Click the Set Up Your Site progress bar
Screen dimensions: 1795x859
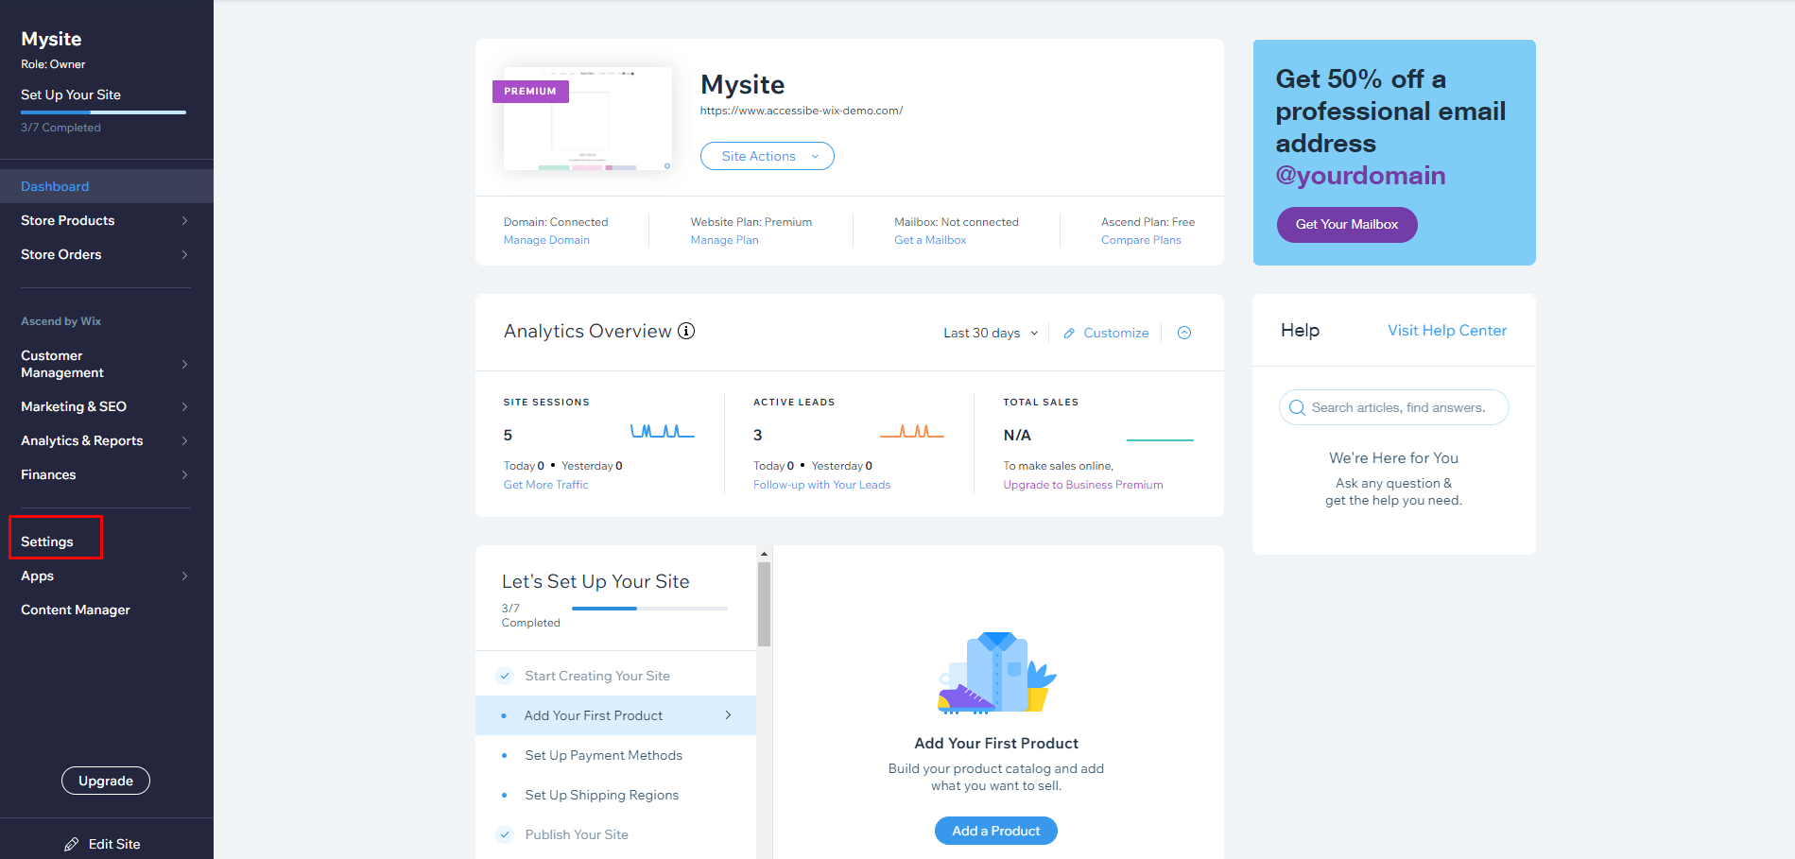click(103, 112)
